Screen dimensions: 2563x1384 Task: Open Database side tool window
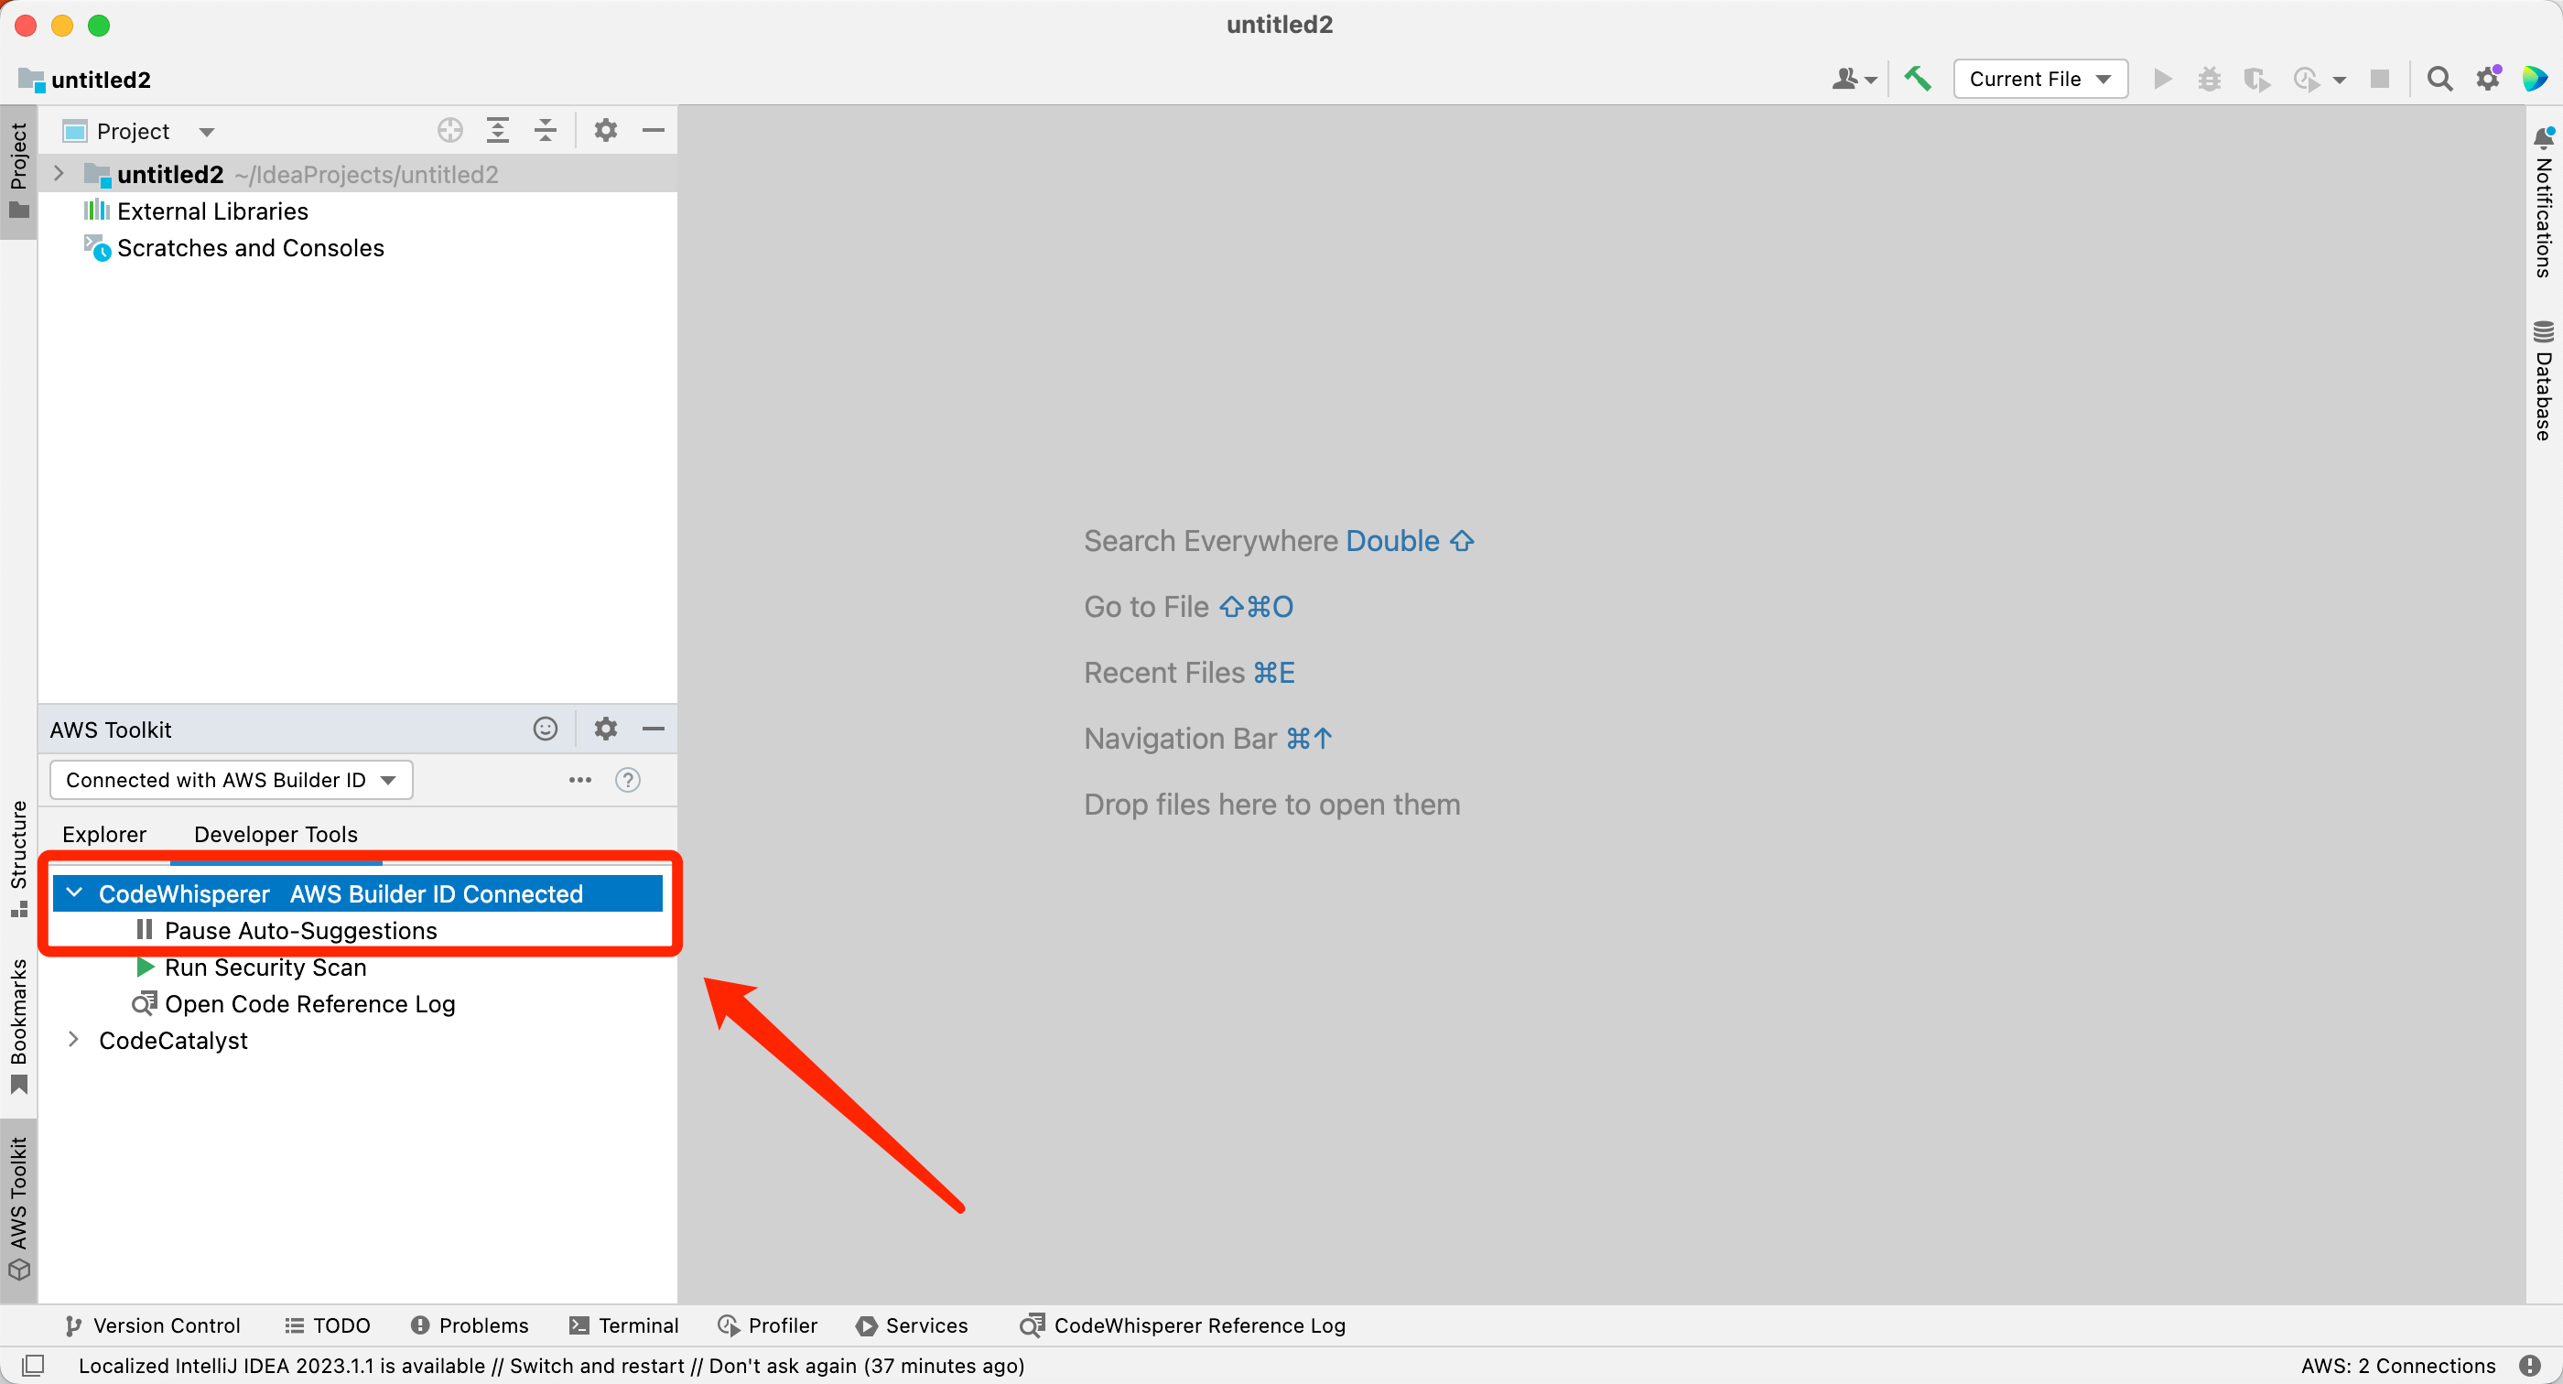[x=2543, y=381]
